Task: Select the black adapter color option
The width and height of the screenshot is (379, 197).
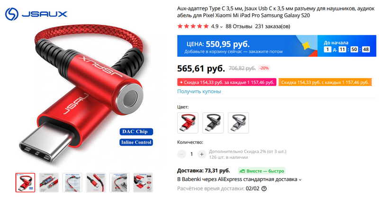Action: [x=213, y=123]
